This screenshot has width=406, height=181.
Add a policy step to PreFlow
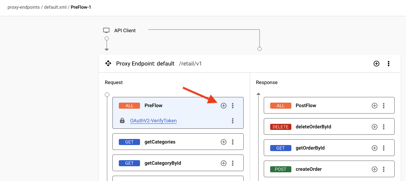(224, 106)
